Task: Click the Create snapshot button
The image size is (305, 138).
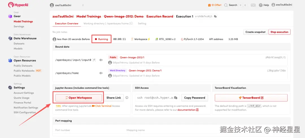Action: point(255,32)
